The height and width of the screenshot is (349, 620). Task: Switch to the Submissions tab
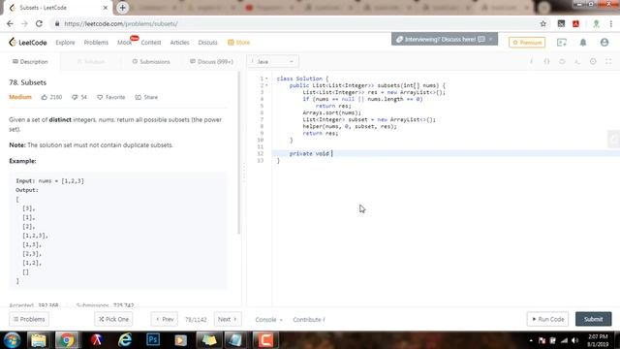[x=151, y=62]
